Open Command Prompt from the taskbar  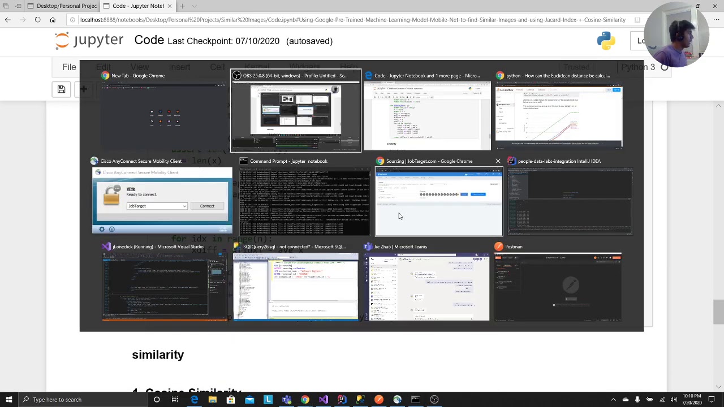click(x=416, y=400)
